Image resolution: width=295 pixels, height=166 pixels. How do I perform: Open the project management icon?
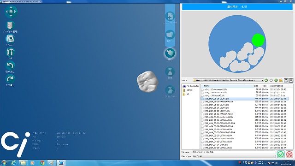(10, 25)
